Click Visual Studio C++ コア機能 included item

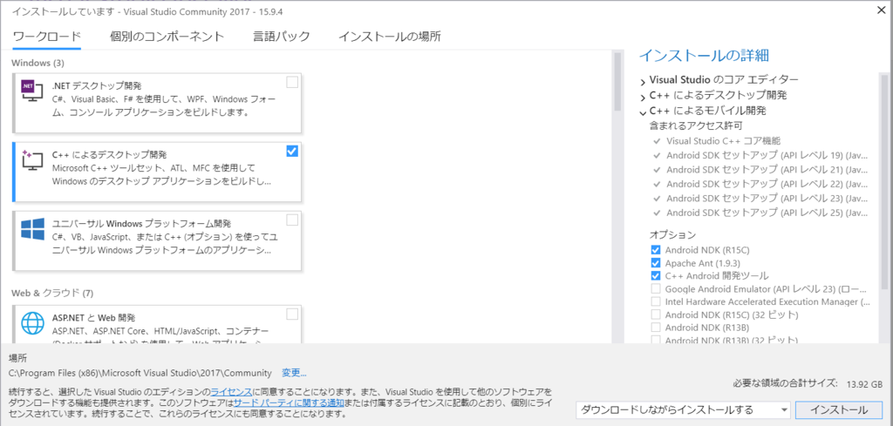(723, 140)
